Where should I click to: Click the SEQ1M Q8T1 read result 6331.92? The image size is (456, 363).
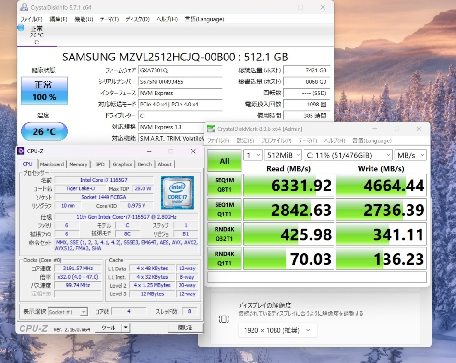[289, 185]
